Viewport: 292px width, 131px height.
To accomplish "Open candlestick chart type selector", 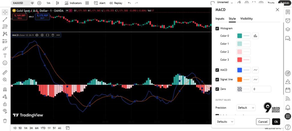I will (57, 3).
